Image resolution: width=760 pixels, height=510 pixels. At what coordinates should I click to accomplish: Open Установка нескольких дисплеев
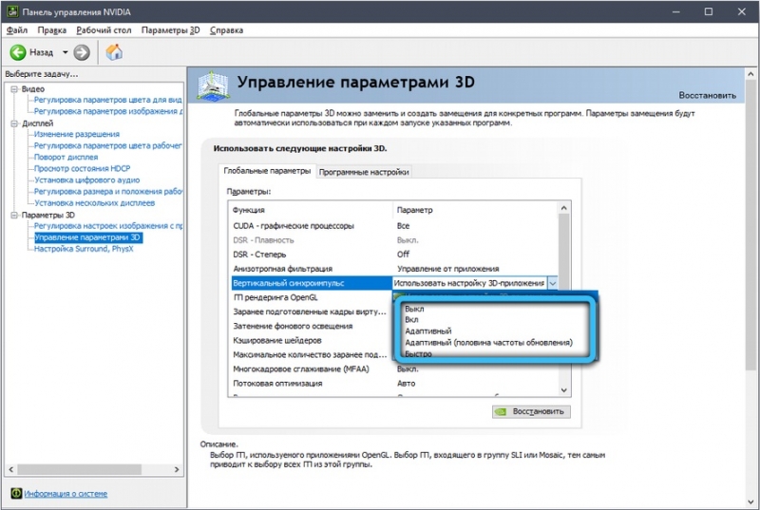click(94, 203)
